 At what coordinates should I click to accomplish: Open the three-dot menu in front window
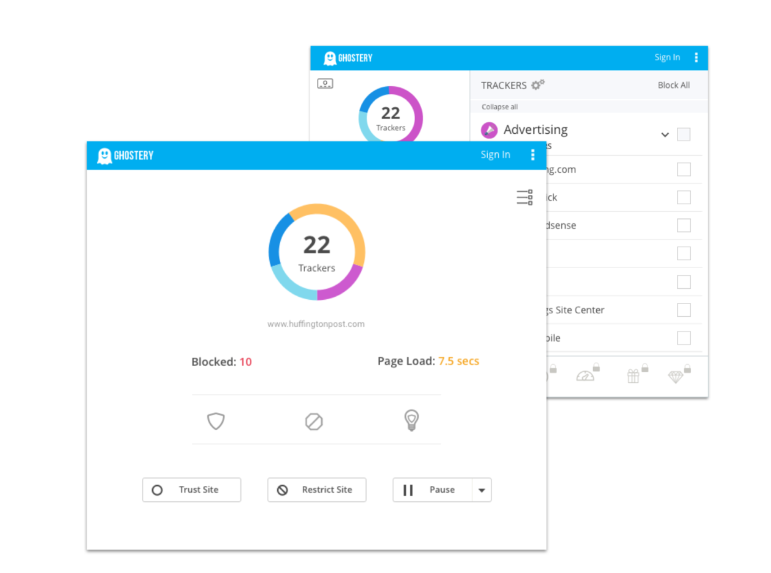[x=532, y=155]
